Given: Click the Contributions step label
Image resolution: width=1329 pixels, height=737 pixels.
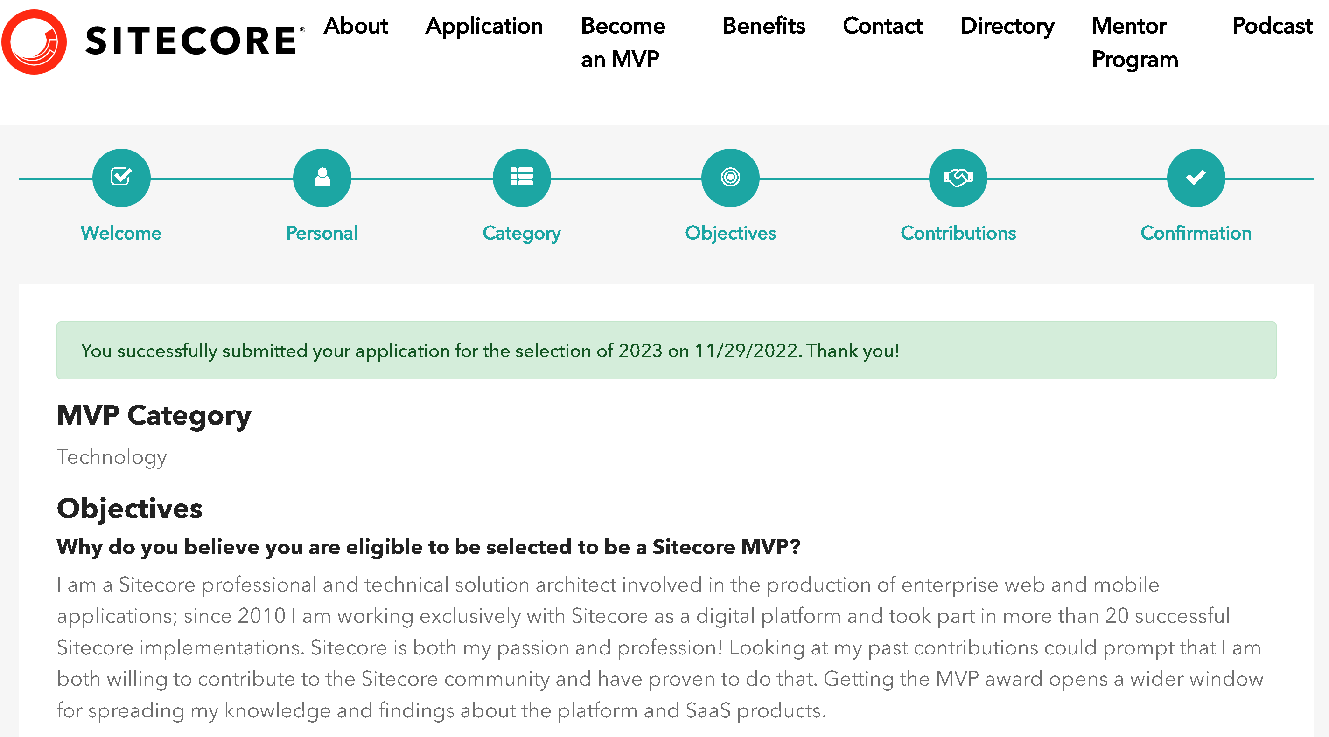Looking at the screenshot, I should (x=958, y=233).
